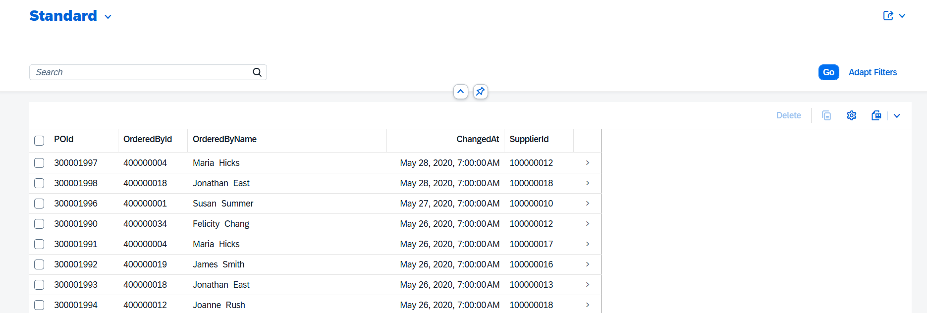Open Adapt Filters dialog
Image resolution: width=927 pixels, height=313 pixels.
[872, 72]
